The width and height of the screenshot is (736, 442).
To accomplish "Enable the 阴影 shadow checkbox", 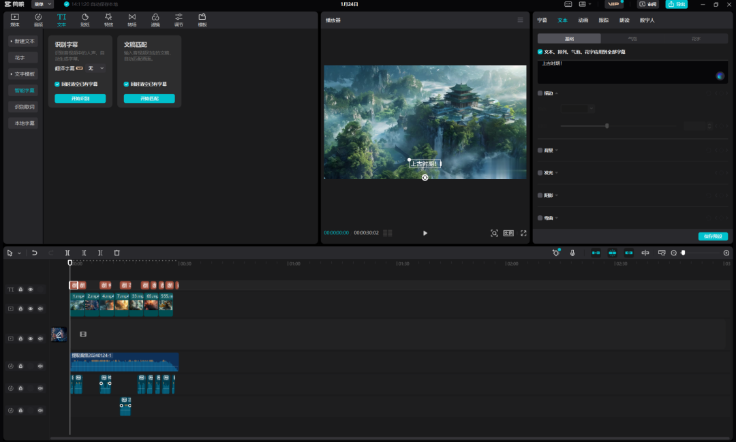I will [540, 195].
